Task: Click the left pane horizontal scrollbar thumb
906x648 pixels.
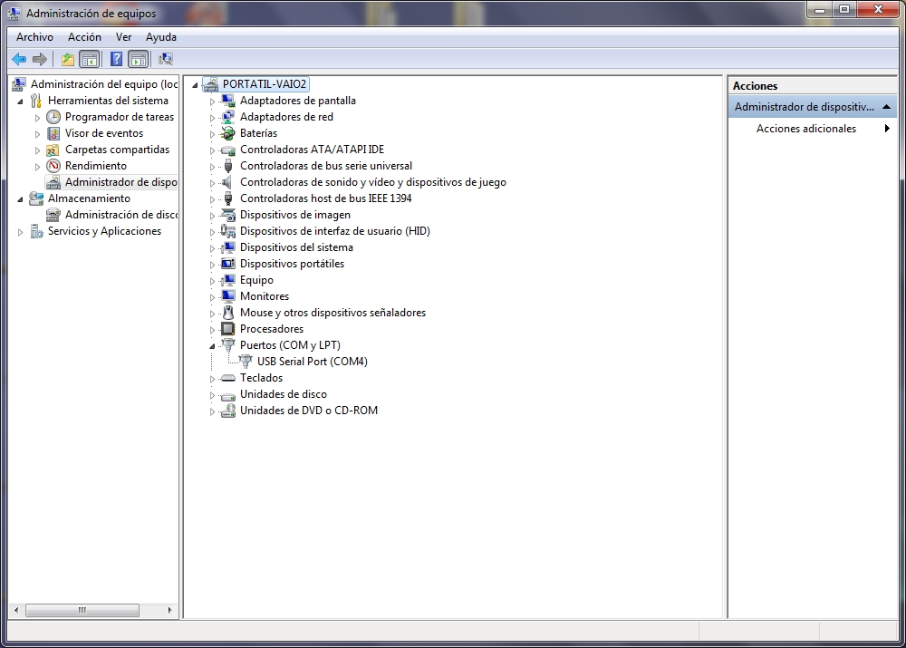Action: click(82, 610)
